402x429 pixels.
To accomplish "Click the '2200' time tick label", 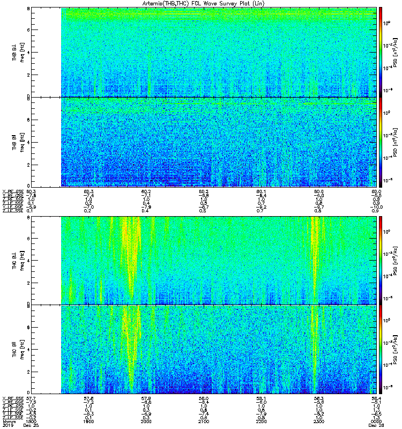I will [261, 421].
